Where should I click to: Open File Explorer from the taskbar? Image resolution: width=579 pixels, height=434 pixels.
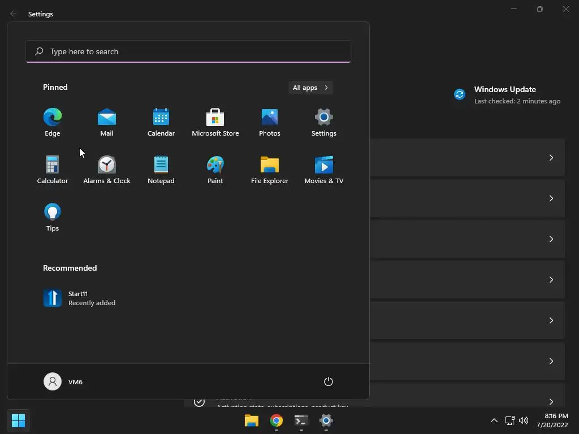pyautogui.click(x=252, y=420)
